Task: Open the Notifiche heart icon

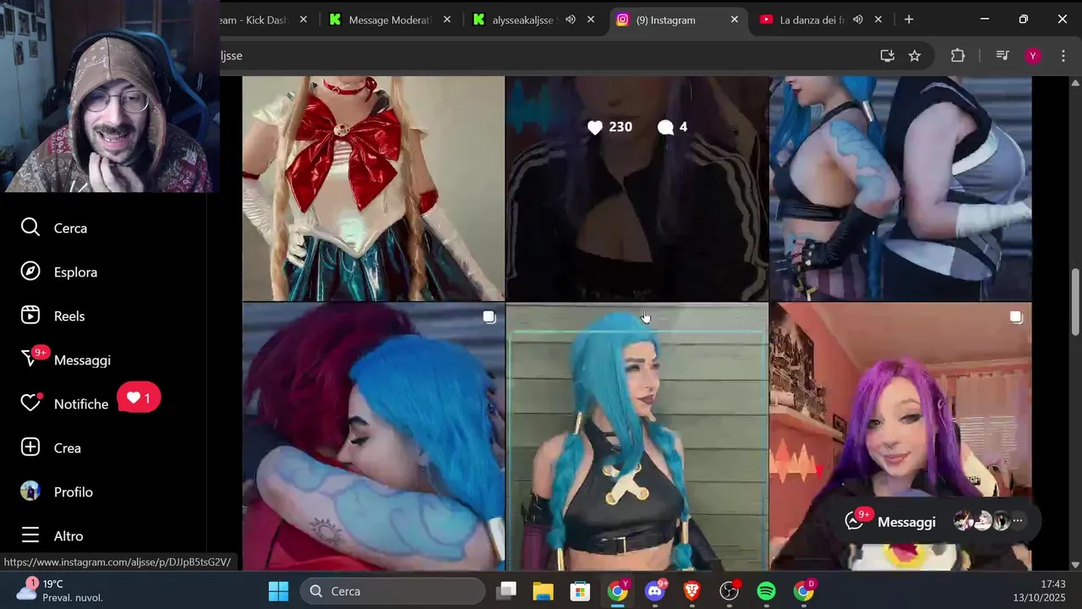Action: [30, 403]
